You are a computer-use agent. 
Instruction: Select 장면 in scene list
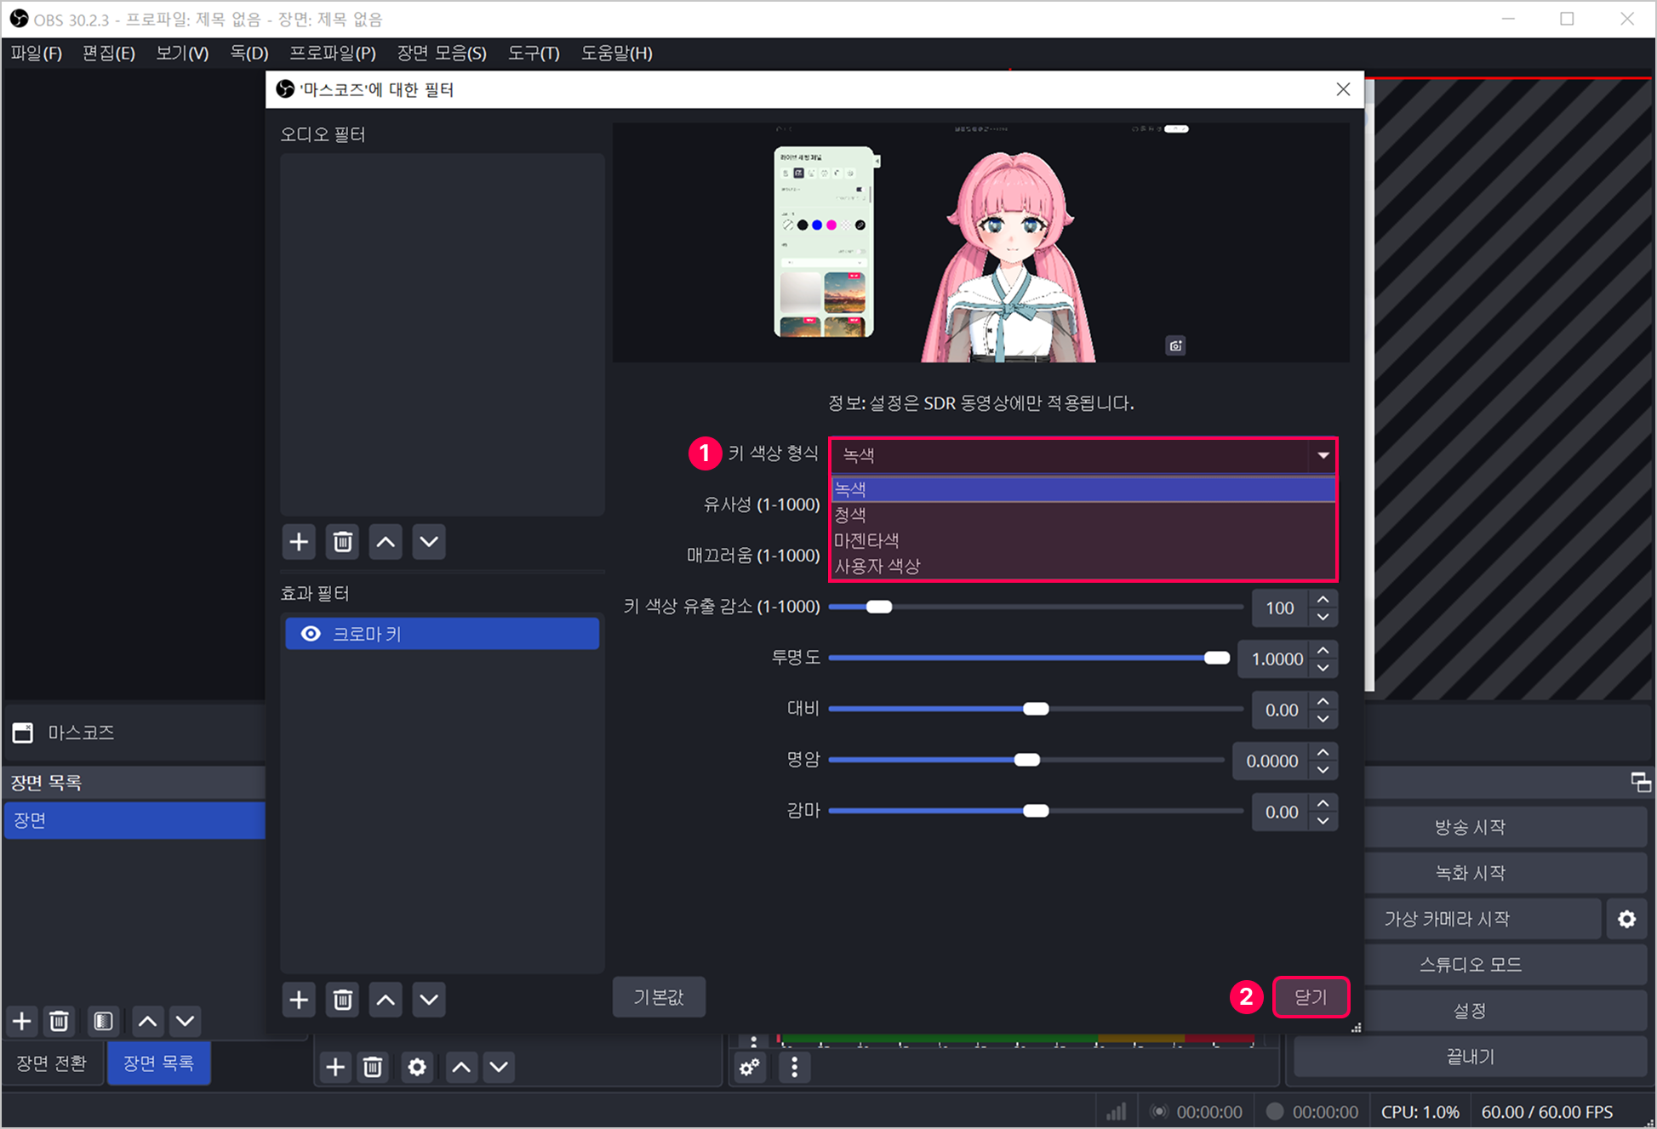click(134, 820)
